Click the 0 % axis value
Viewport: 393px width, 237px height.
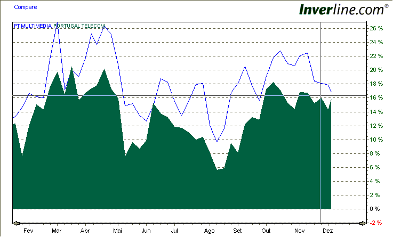click(375, 209)
